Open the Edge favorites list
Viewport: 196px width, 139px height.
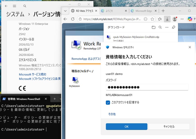point(160,19)
